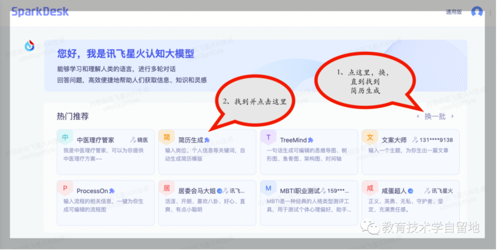The height and width of the screenshot is (250, 497).
Task: Click author icon beside 晓医
Action: click(x=133, y=140)
